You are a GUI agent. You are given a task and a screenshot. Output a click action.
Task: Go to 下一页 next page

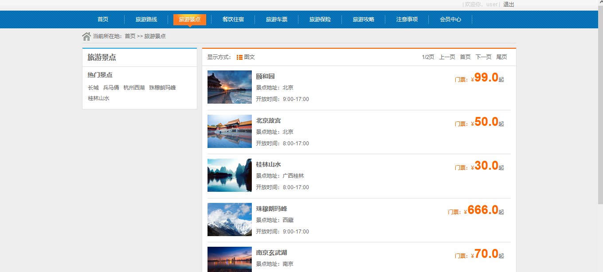pyautogui.click(x=483, y=57)
